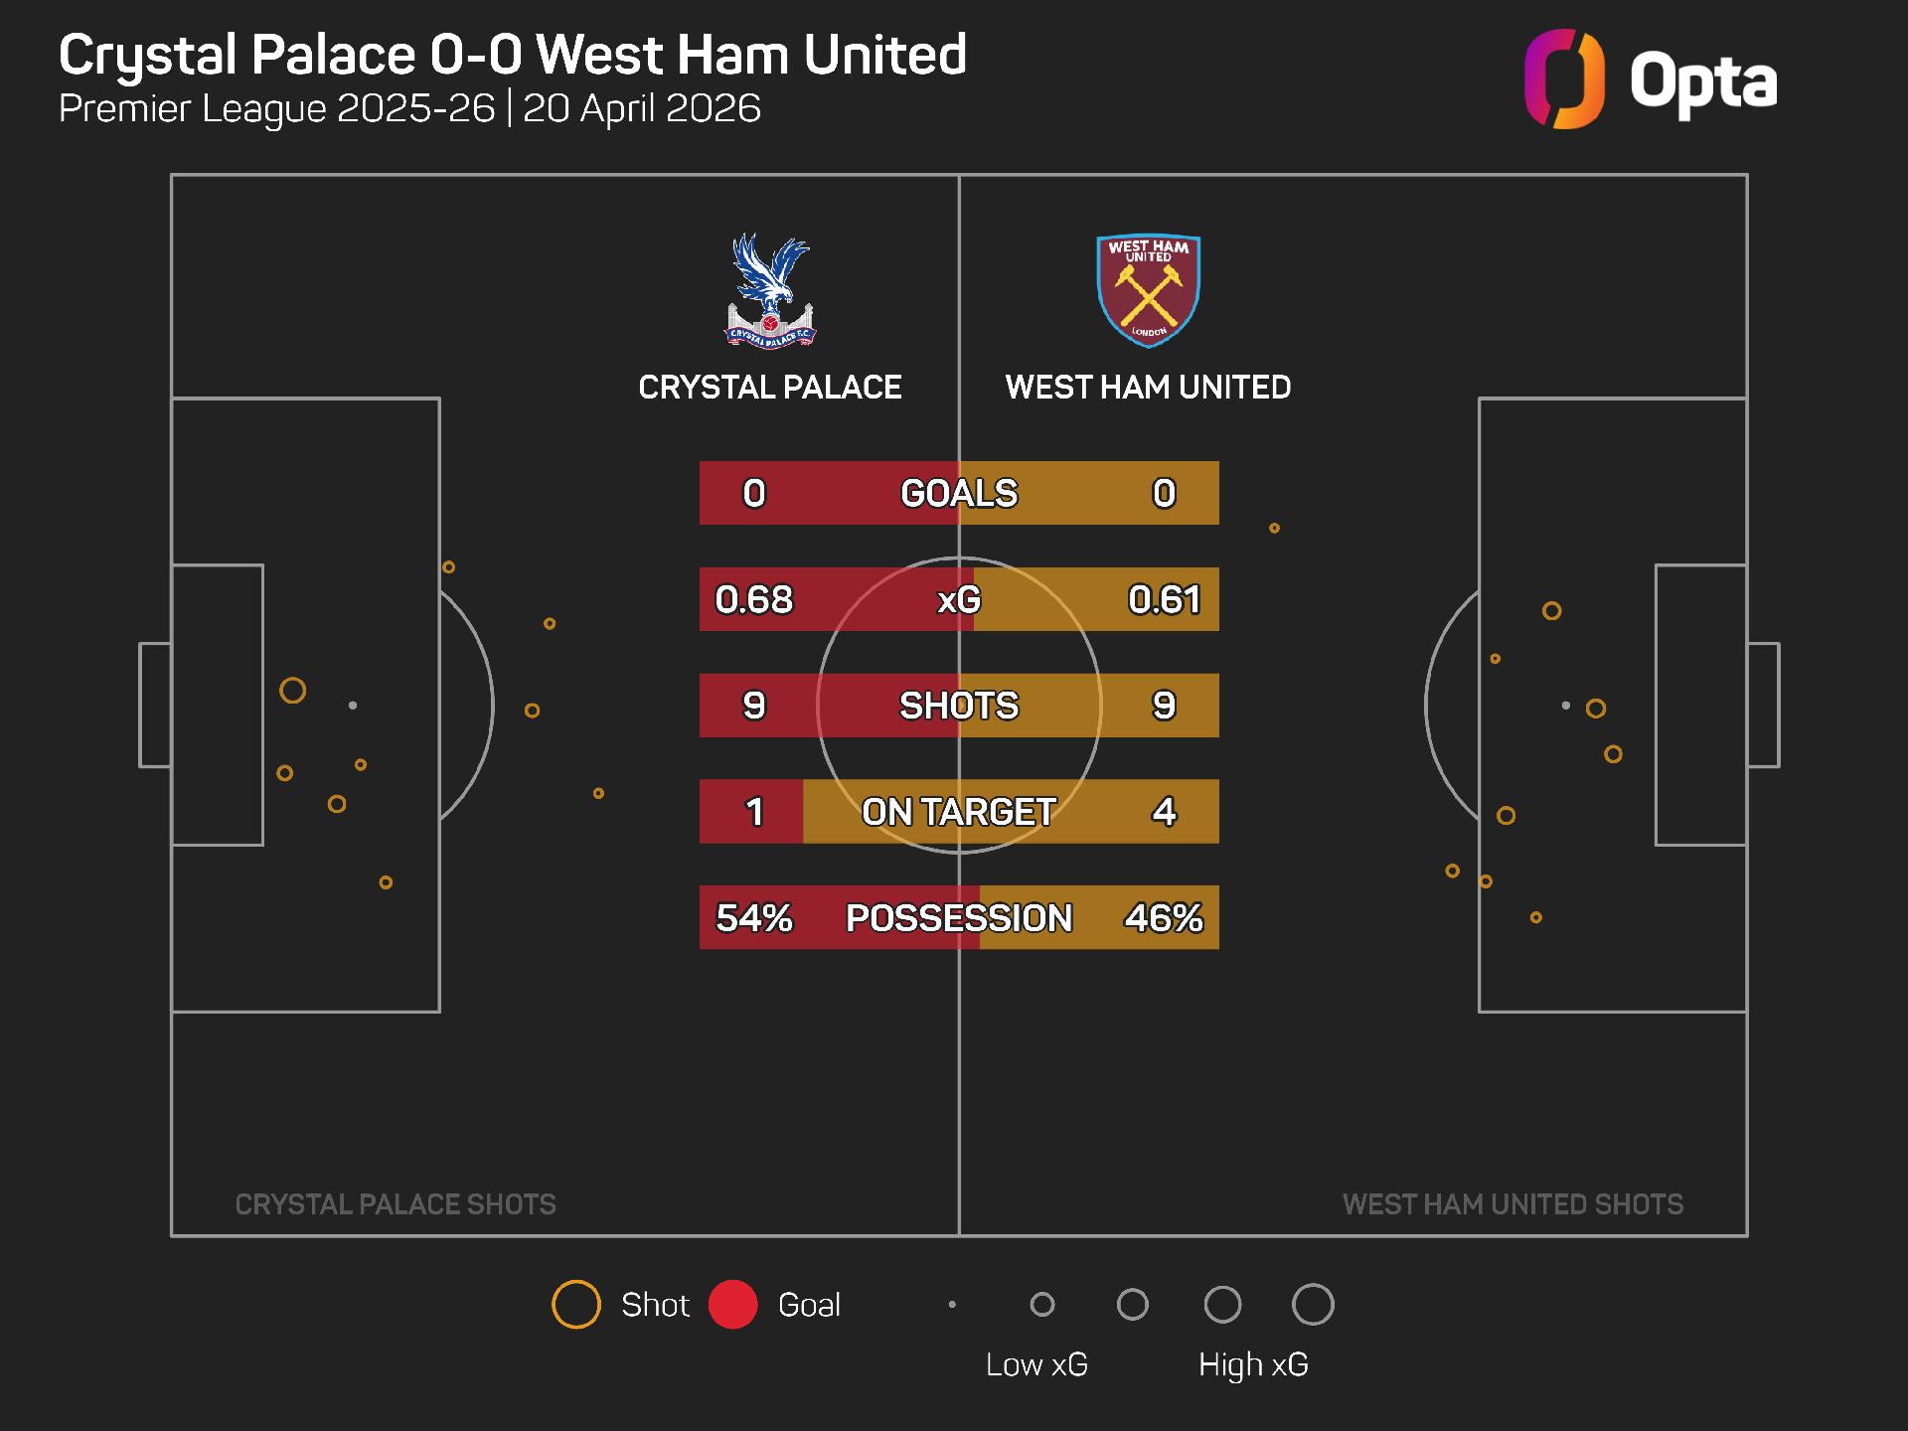1908x1431 pixels.
Task: Click West Ham's 0.61 xG value
Action: pos(1164,599)
